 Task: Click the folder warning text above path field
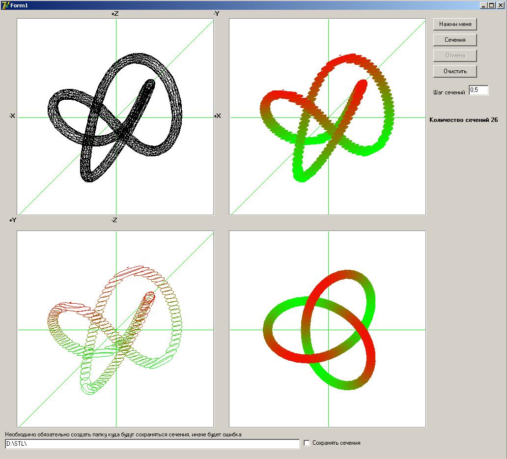click(123, 434)
